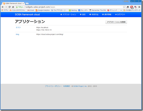Click the green padlock in the address bar
143x111 pixels.
(x=17, y=7)
